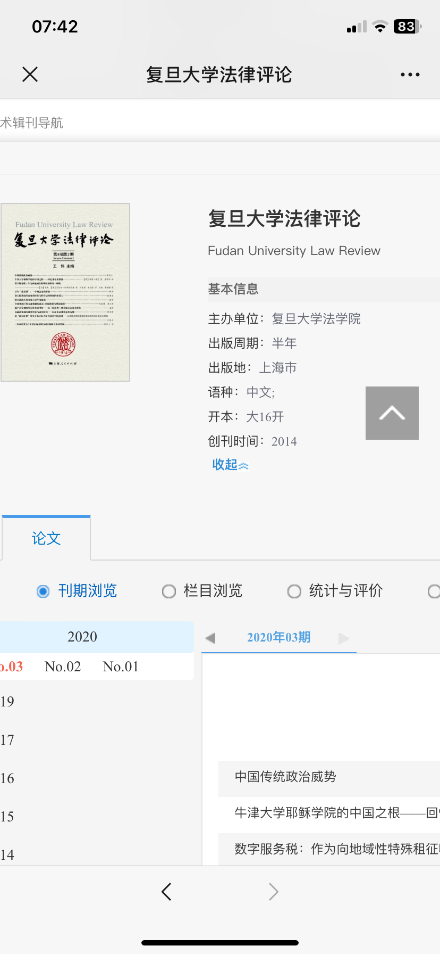Open the journal cover thumbnail
Image resolution: width=440 pixels, height=954 pixels.
coord(65,292)
